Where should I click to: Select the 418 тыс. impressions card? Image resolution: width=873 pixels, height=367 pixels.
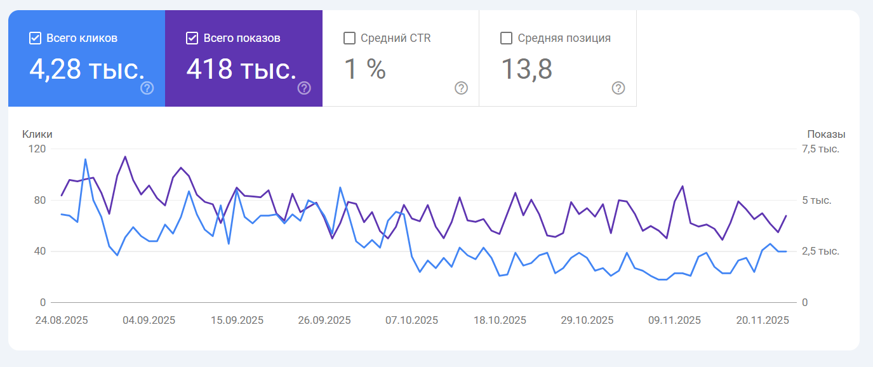pyautogui.click(x=244, y=58)
